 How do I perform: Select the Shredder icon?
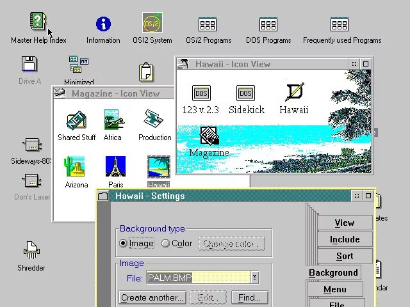click(31, 250)
